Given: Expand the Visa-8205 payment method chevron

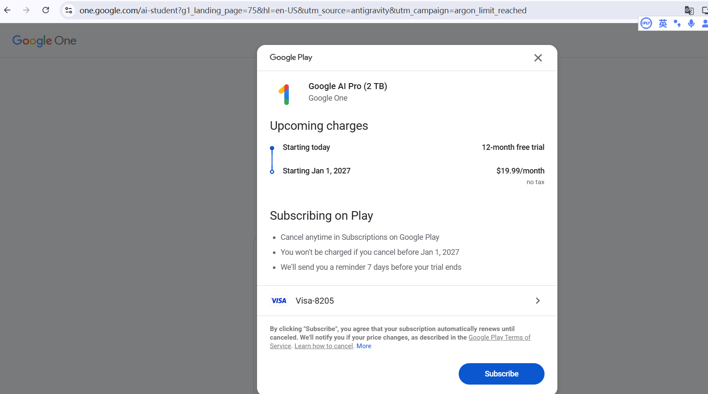Looking at the screenshot, I should click(x=538, y=301).
